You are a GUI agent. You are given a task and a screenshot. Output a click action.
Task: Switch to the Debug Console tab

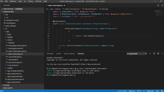coord(69,54)
